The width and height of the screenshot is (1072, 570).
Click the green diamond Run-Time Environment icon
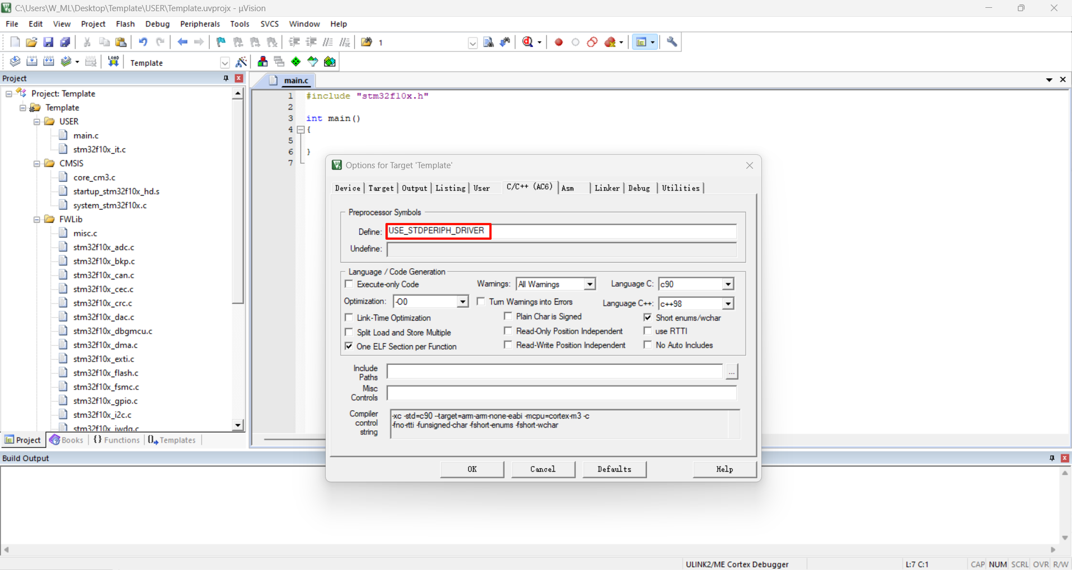click(296, 61)
